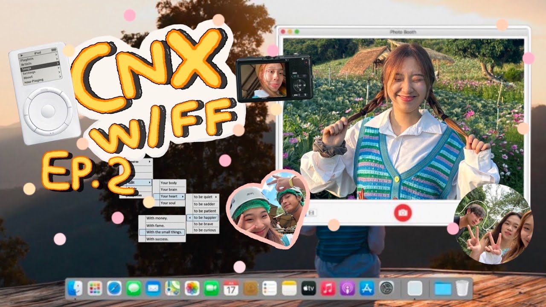Open the blue folder in the dock
This screenshot has height=307, width=546.
(x=443, y=289)
